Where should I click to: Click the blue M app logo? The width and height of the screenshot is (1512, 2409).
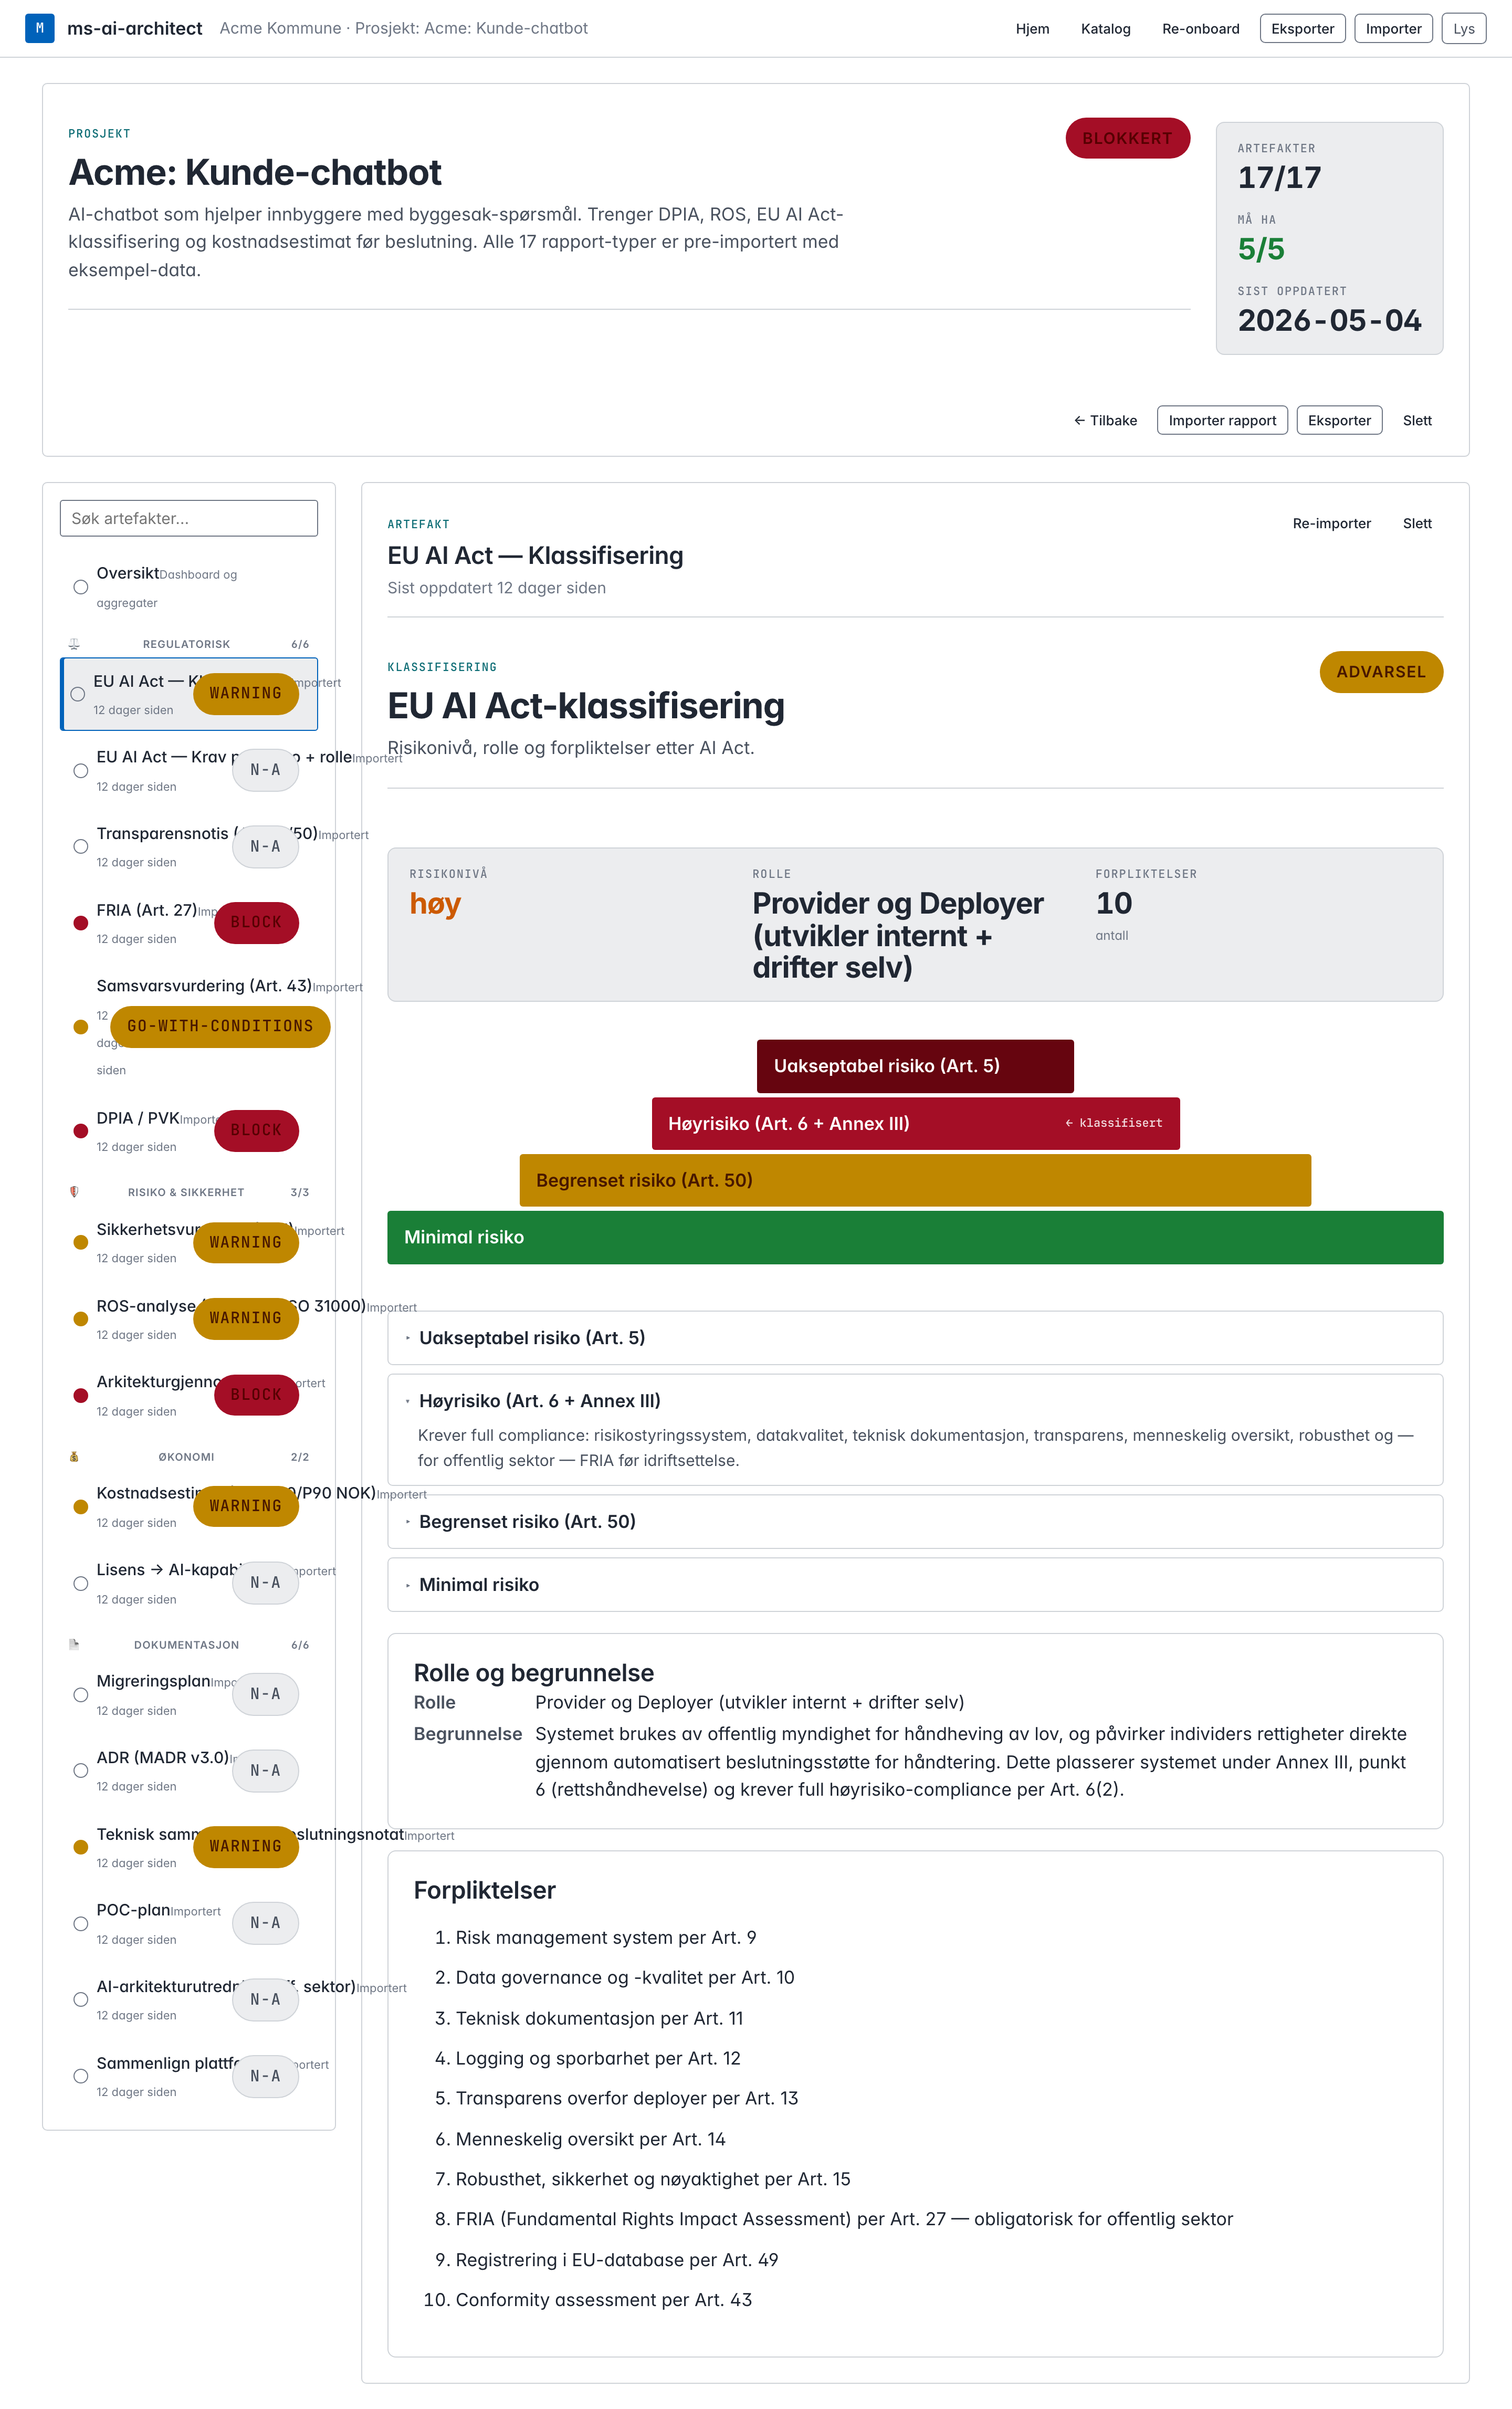point(39,28)
